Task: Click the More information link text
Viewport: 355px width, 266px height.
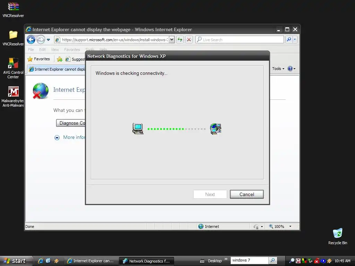Action: click(x=74, y=137)
